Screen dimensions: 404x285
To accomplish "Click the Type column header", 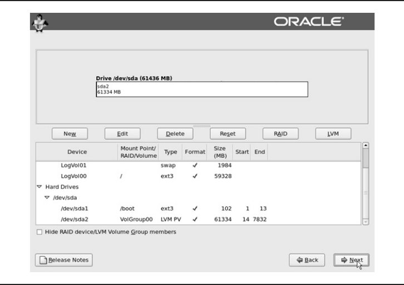I will (171, 152).
